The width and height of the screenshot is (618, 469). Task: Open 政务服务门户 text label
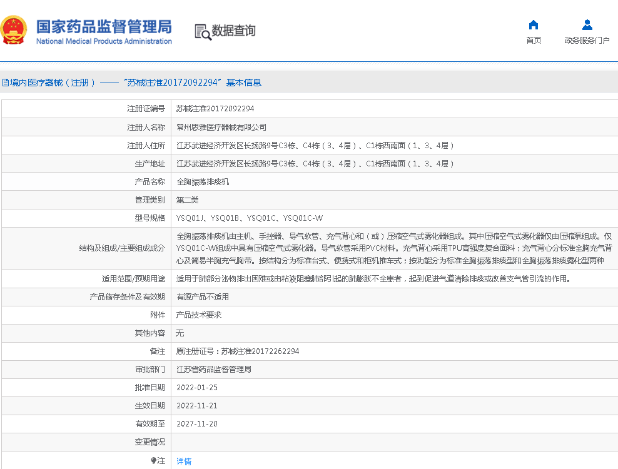(587, 41)
